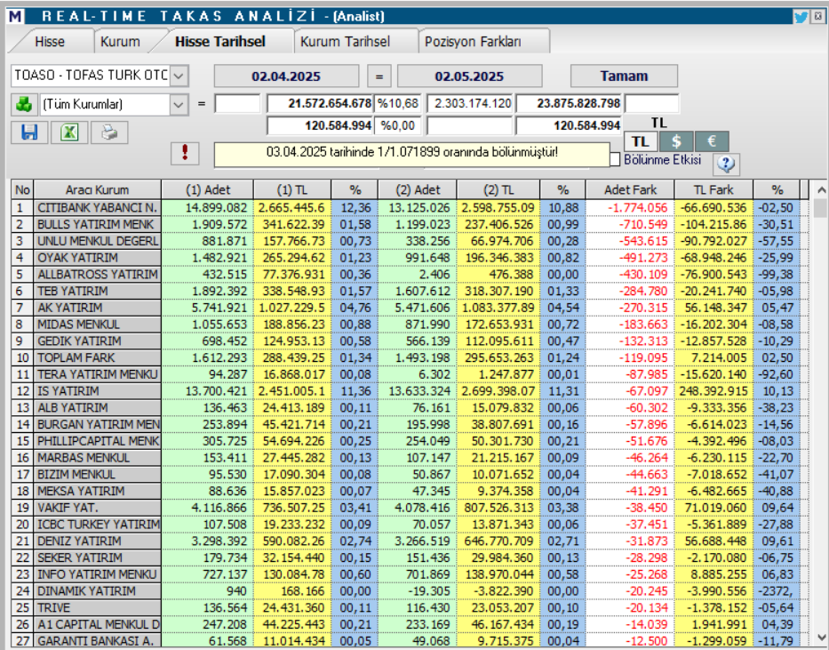Select MIDAS MENKUL row
This screenshot has width=829, height=650.
click(411, 325)
